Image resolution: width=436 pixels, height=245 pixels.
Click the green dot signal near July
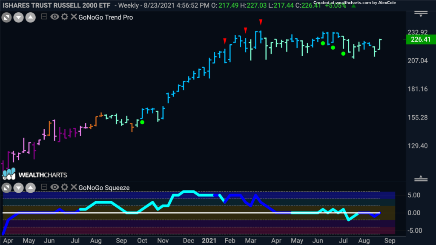(344, 54)
